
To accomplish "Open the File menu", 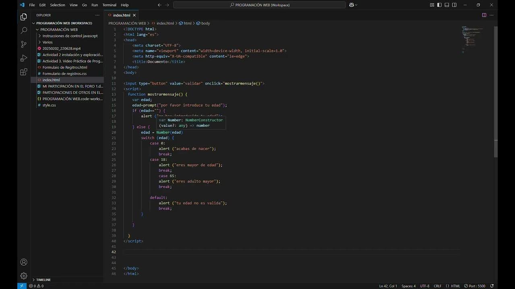I will point(32,5).
